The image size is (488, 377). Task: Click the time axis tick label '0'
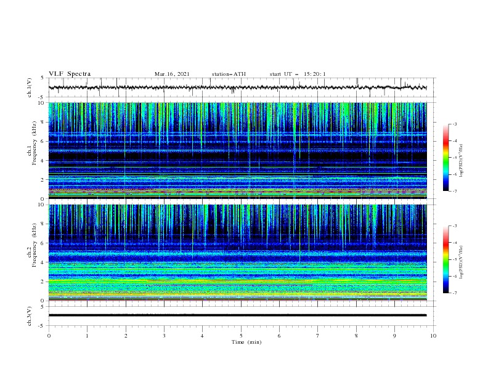(49, 336)
